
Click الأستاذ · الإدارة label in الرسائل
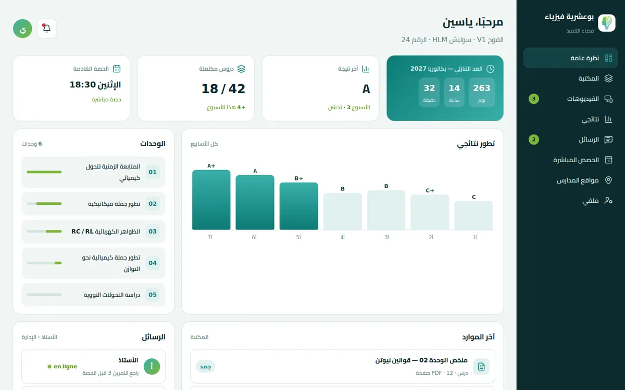click(39, 337)
